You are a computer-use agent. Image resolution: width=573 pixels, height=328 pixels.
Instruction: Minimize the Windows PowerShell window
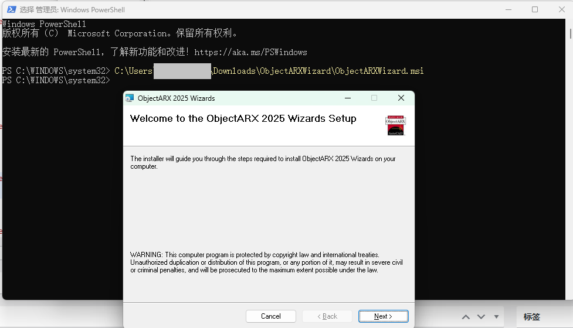click(508, 9)
